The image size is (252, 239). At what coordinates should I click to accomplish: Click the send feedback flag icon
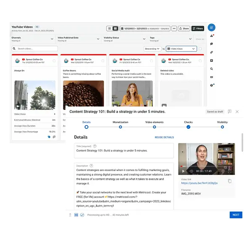click(x=230, y=112)
